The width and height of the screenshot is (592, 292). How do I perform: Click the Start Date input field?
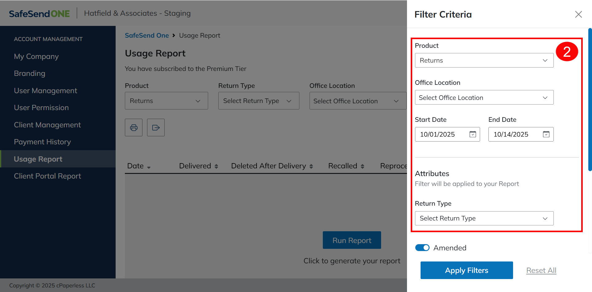pyautogui.click(x=441, y=134)
